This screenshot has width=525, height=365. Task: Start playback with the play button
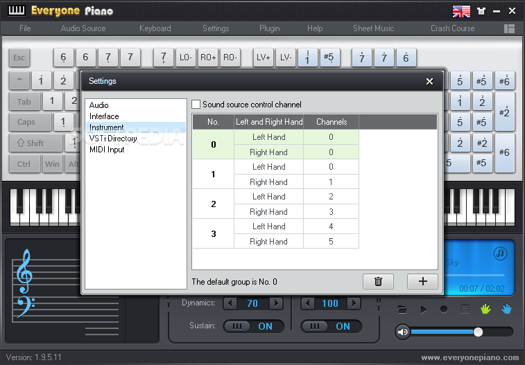[424, 310]
